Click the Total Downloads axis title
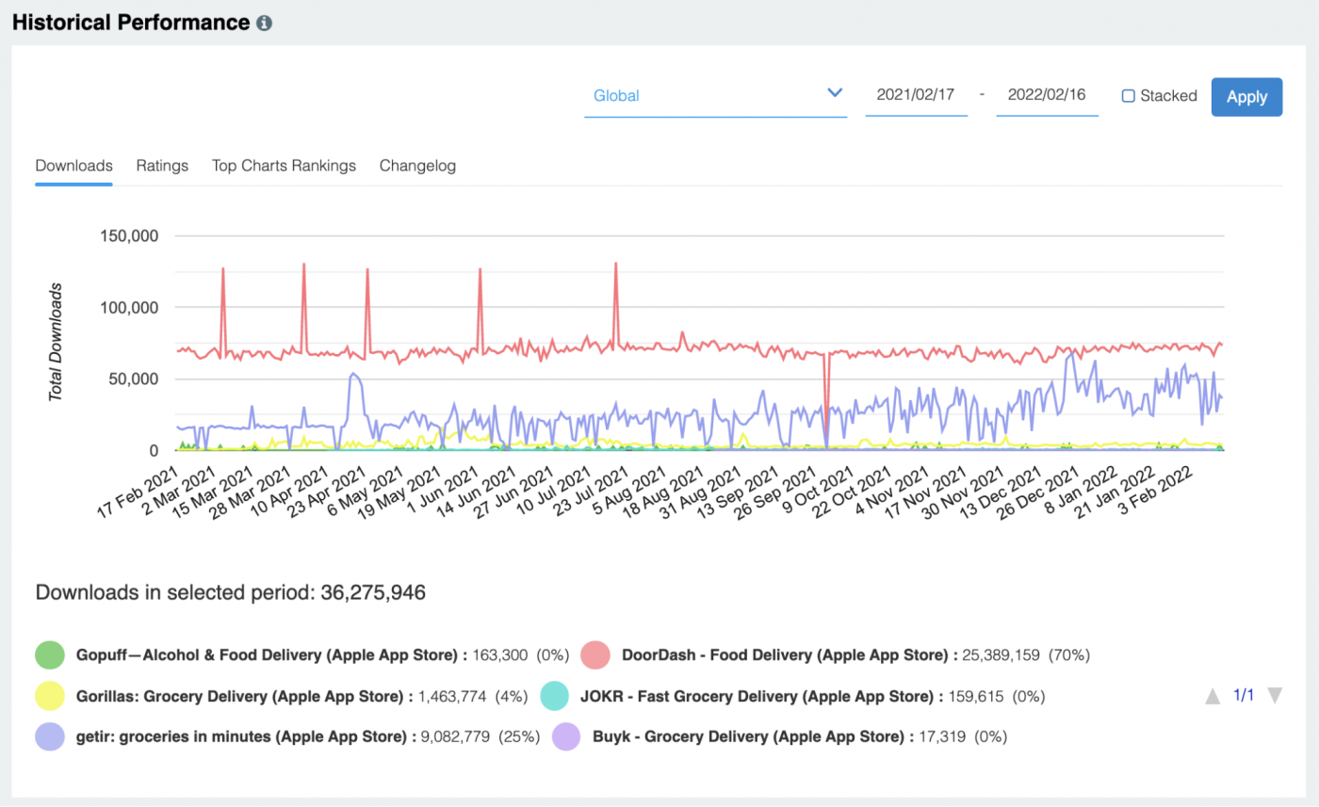Viewport: 1319px width, 807px height. [x=56, y=341]
